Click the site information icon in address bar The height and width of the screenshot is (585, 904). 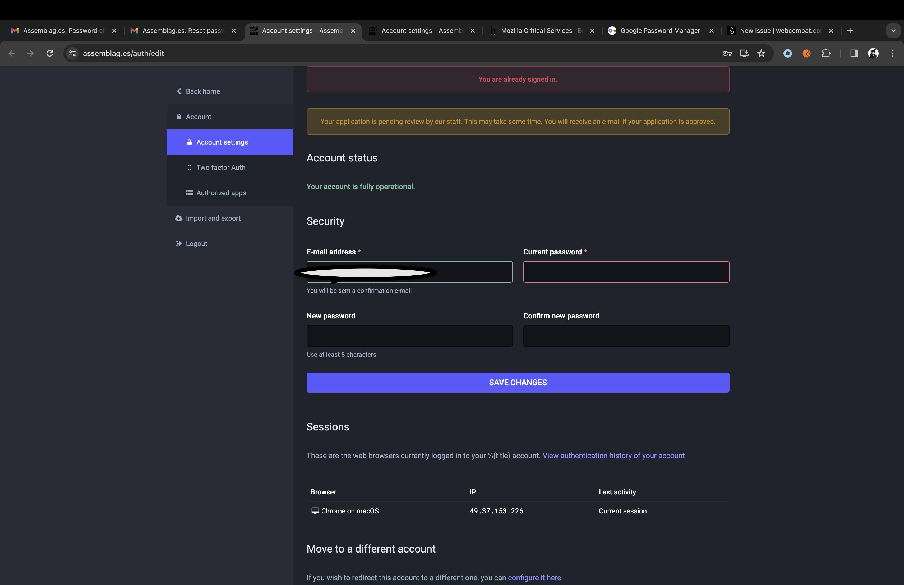[72, 53]
